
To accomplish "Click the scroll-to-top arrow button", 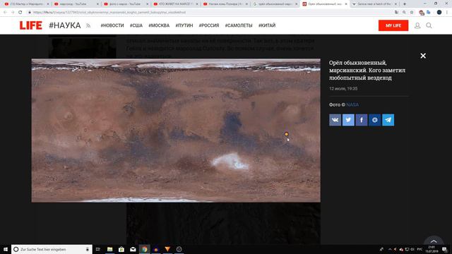I will [433, 241].
